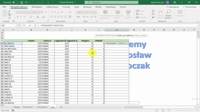Switch to the Widok tab
The width and height of the screenshot is (200, 112).
click(x=98, y=7)
